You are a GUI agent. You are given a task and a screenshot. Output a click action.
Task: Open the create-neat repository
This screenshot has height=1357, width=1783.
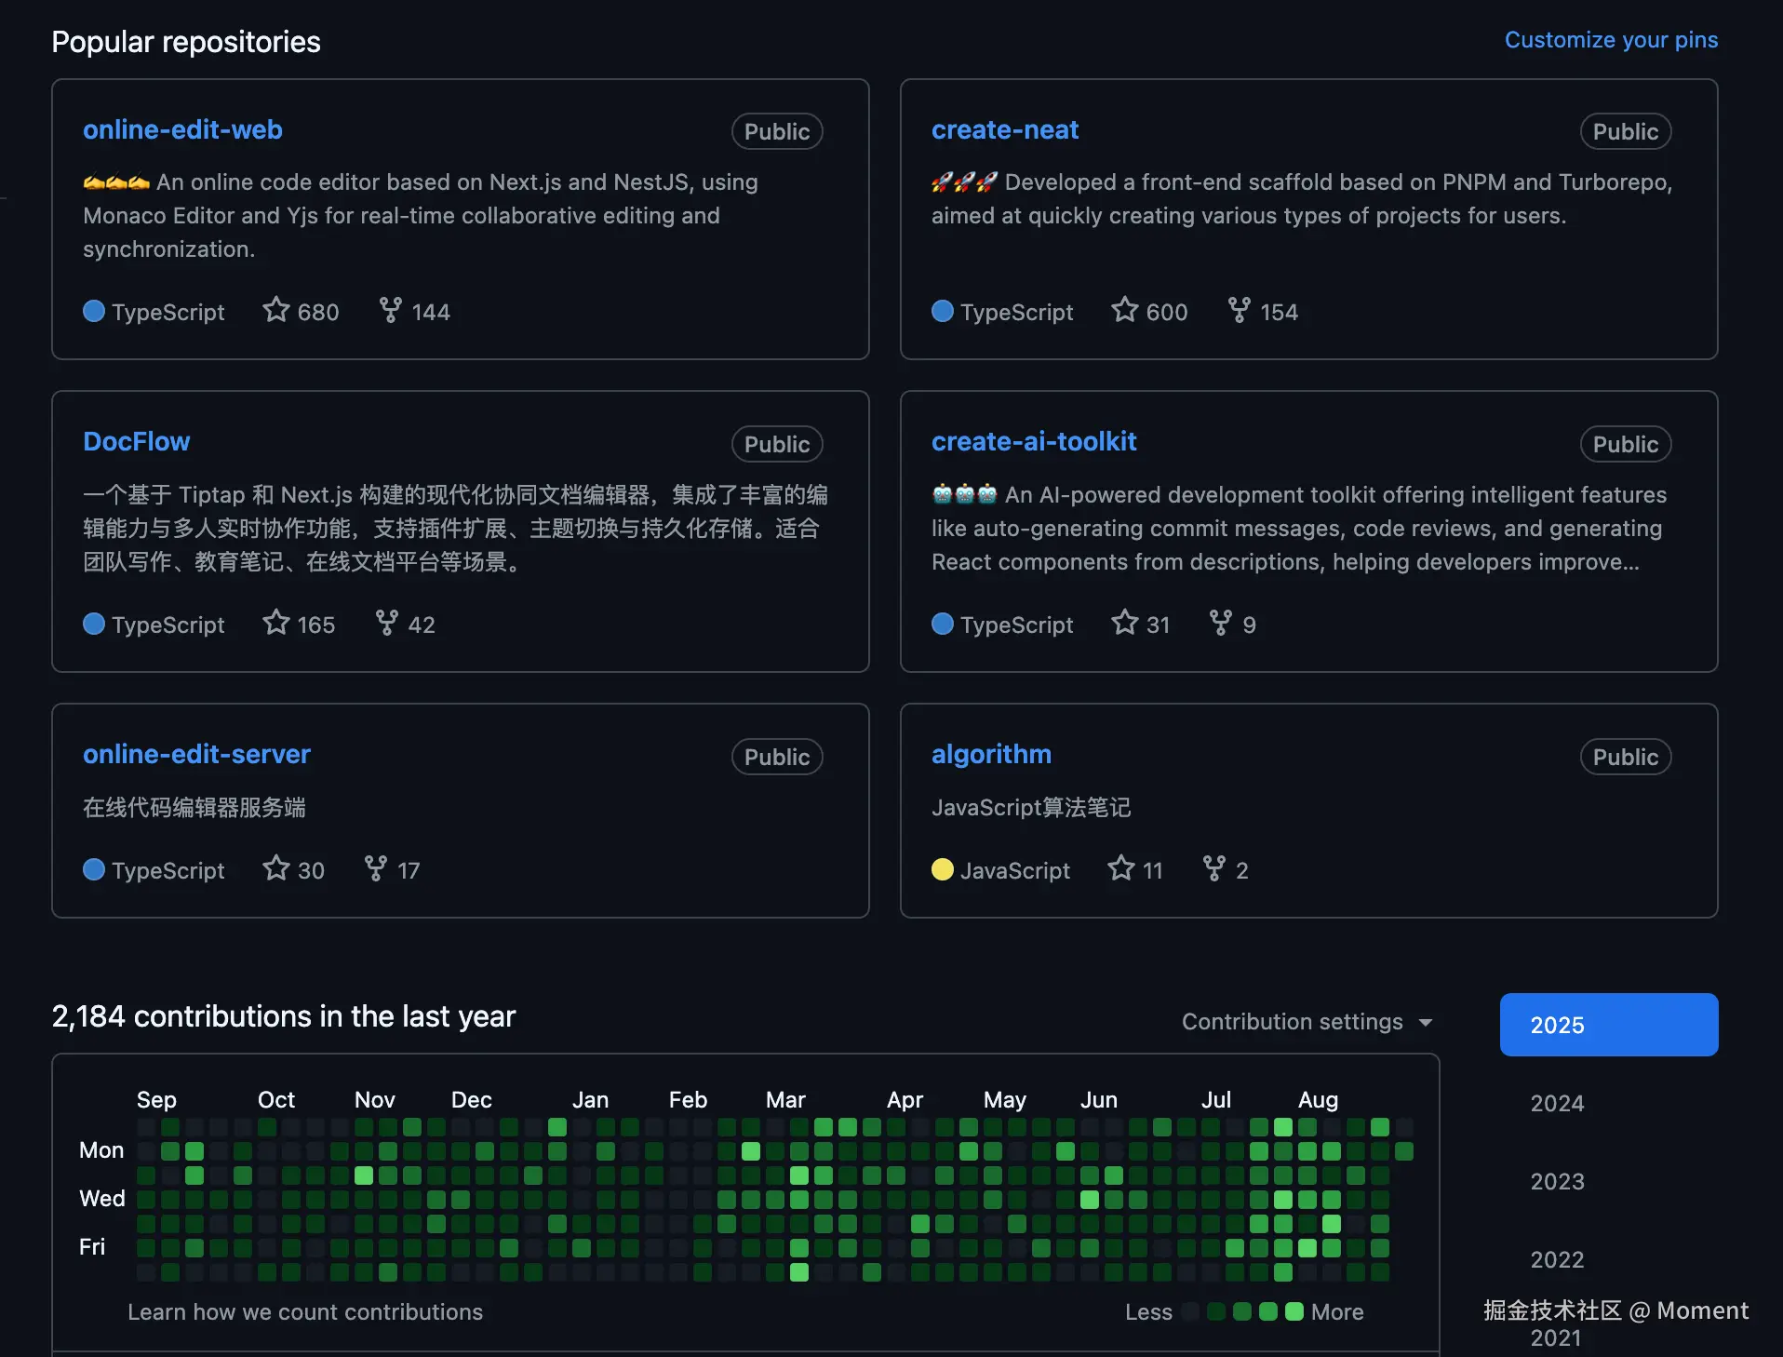pyautogui.click(x=1005, y=129)
